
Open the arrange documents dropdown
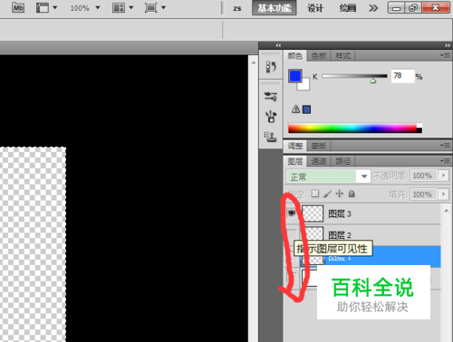click(x=122, y=7)
